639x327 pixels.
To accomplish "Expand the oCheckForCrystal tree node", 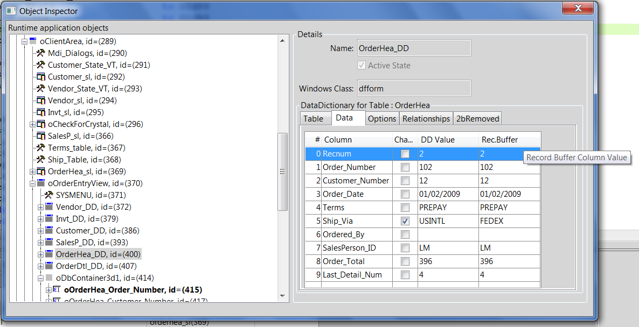I will click(x=32, y=124).
